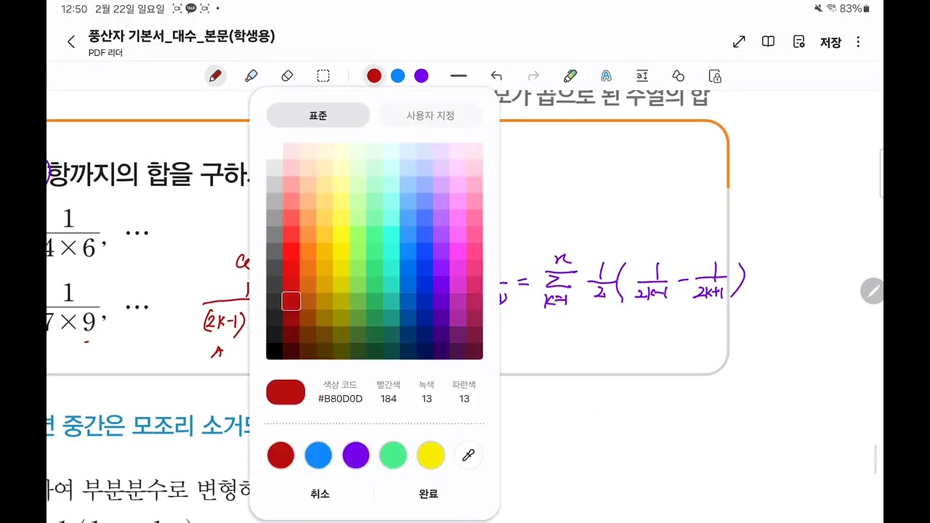Check the 83% battery indicator
The image size is (930, 523).
pos(854,9)
